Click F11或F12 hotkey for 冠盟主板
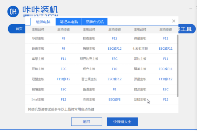The width and height of the screenshot is (197, 131). point(64,79)
